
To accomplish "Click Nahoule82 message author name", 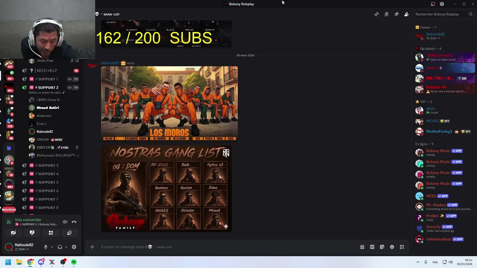I will tap(110, 63).
